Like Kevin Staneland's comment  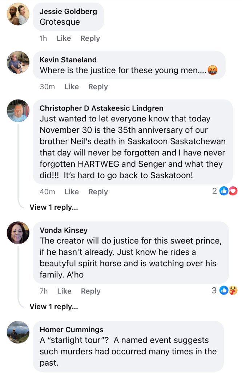click(72, 87)
